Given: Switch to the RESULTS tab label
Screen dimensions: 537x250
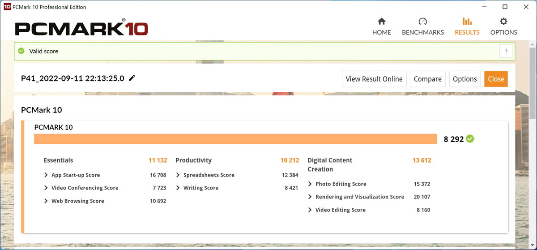Looking at the screenshot, I should click(467, 32).
